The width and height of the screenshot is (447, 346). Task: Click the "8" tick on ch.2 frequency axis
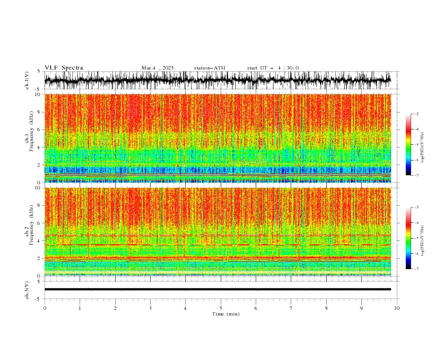pos(39,206)
